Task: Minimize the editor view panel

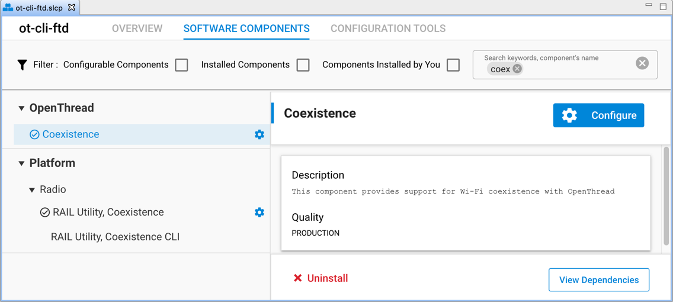Action: click(x=649, y=5)
